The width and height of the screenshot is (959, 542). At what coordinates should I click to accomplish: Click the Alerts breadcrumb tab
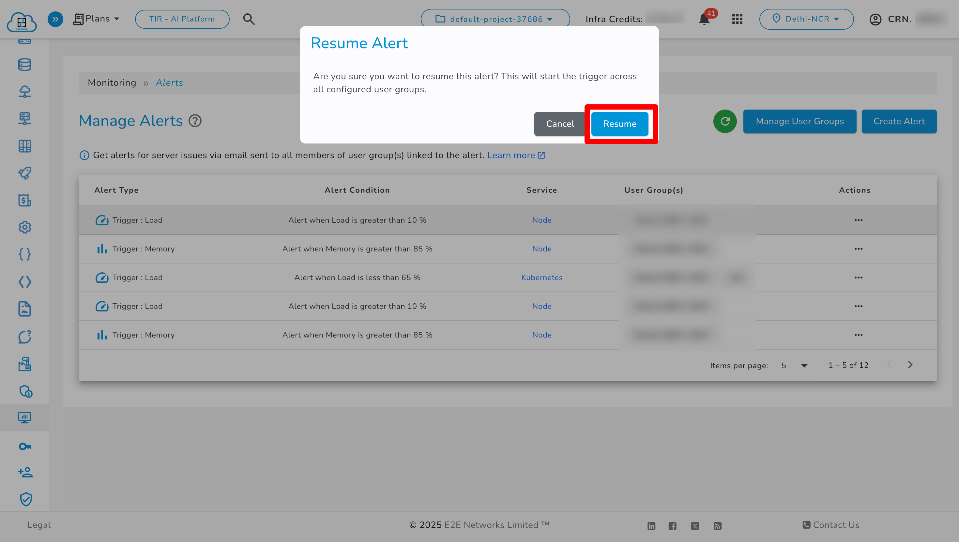pos(169,83)
